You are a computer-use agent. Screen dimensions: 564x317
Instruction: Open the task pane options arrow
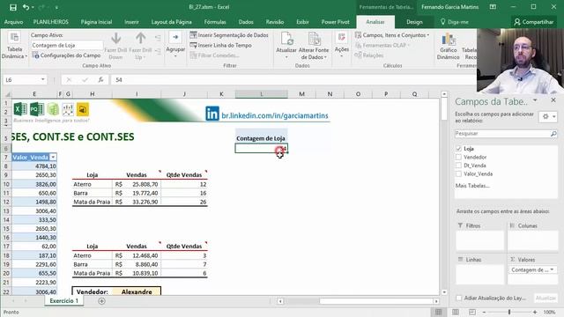point(535,100)
